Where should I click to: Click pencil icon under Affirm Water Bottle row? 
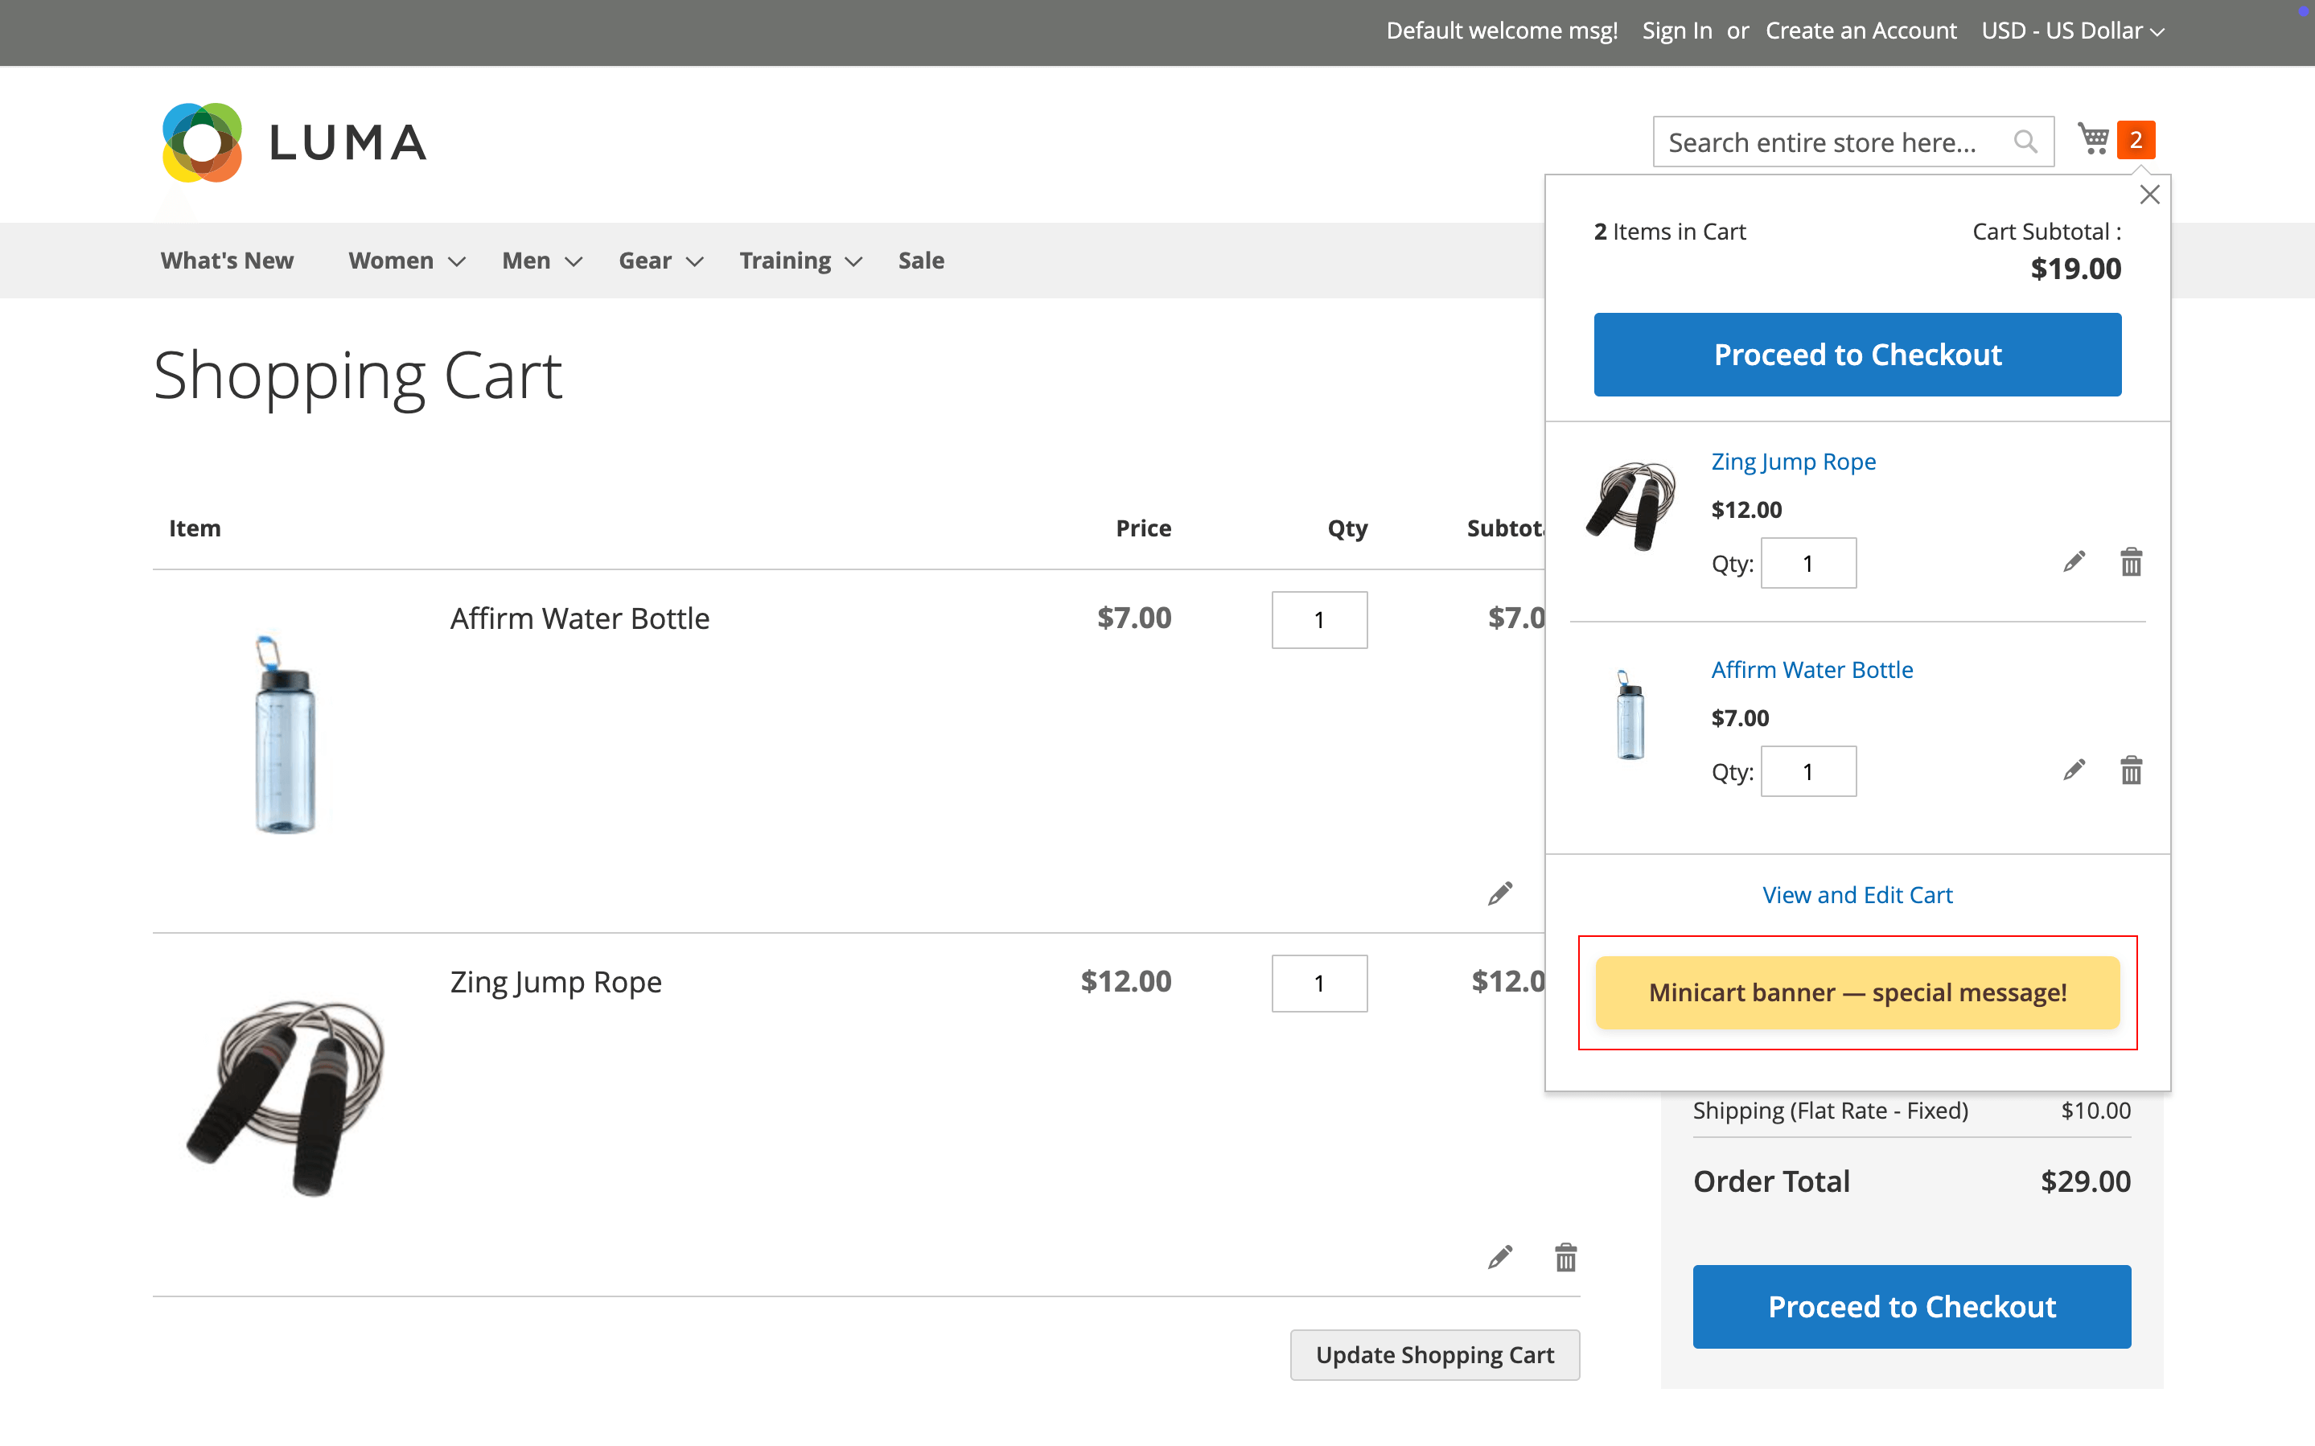[x=1499, y=892]
